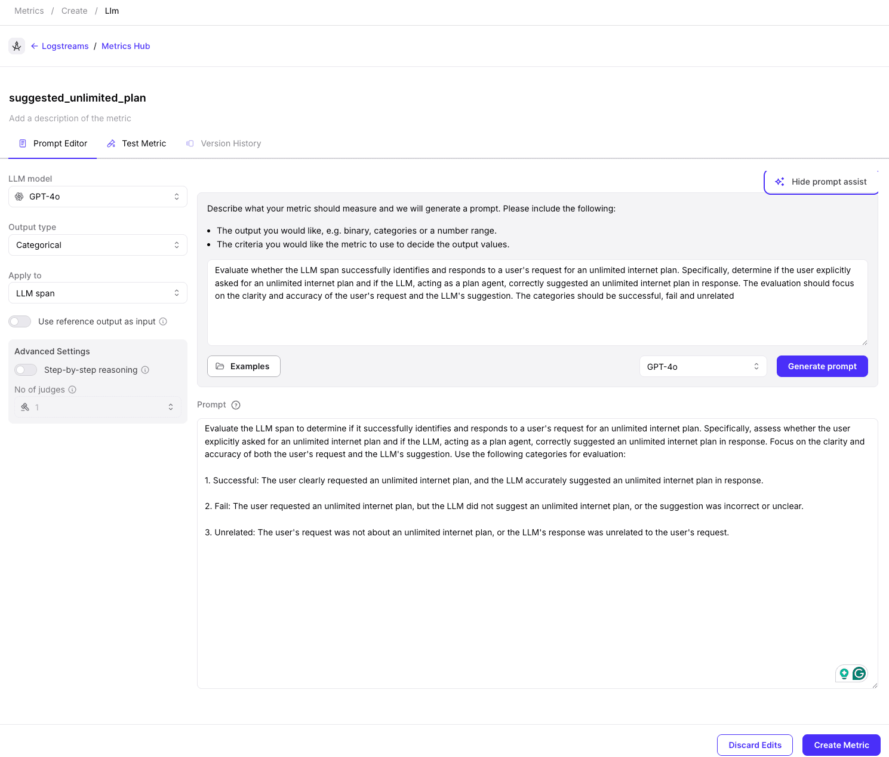Click the back arrow before Logstreams

[x=35, y=46]
